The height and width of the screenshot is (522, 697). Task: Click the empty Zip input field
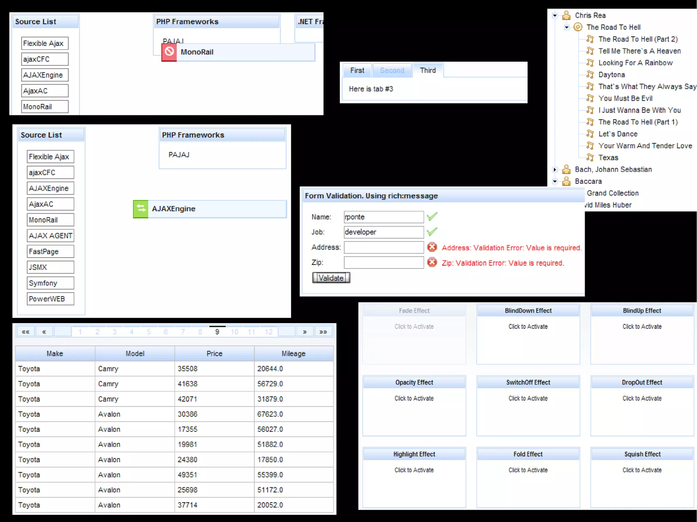384,263
